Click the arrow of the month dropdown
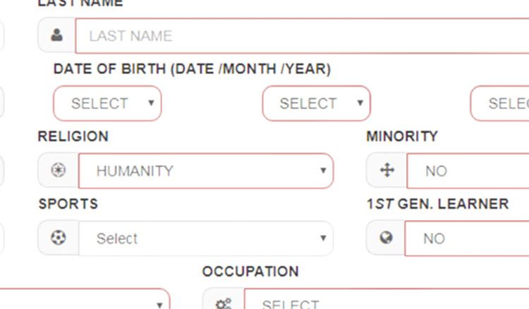Image resolution: width=529 pixels, height=309 pixels. [x=360, y=102]
